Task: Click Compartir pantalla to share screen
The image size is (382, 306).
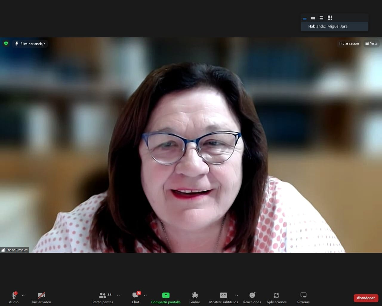Action: (x=166, y=298)
